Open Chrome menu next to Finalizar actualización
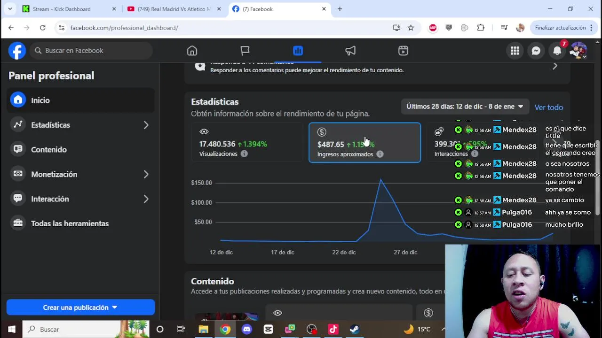The image size is (602, 338). click(591, 28)
